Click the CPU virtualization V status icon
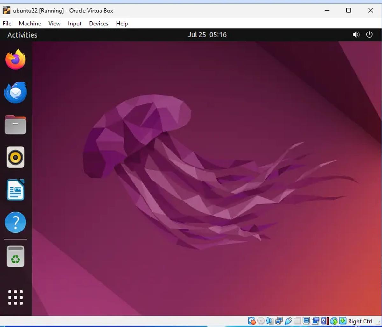Viewport: 382px width, 327px height. 325,321
